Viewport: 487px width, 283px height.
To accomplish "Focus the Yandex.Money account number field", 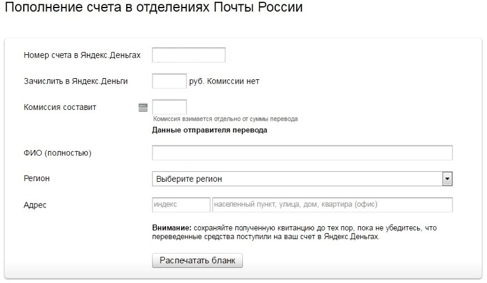I will pos(189,55).
